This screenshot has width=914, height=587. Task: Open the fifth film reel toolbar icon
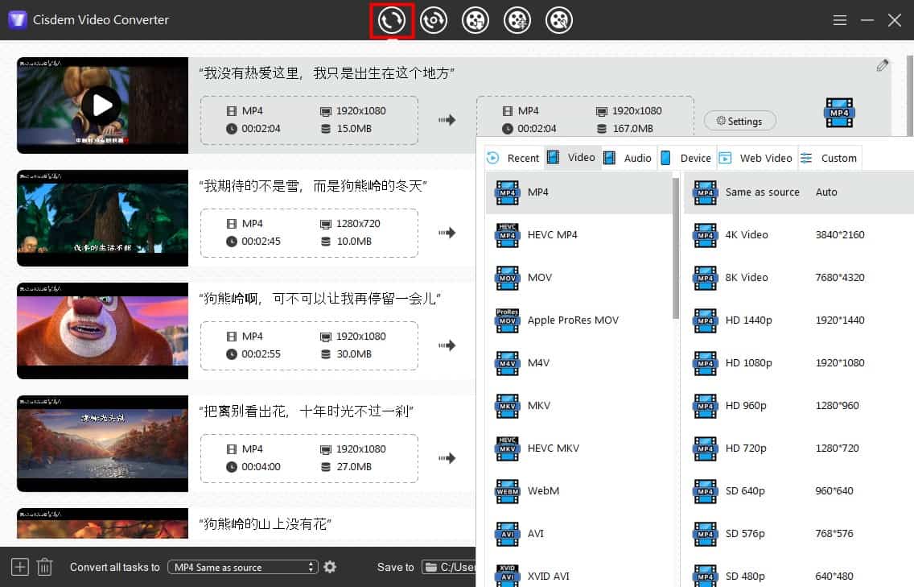tap(559, 20)
